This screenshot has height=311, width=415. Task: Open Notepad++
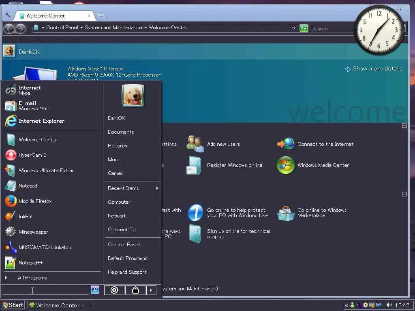24,262
